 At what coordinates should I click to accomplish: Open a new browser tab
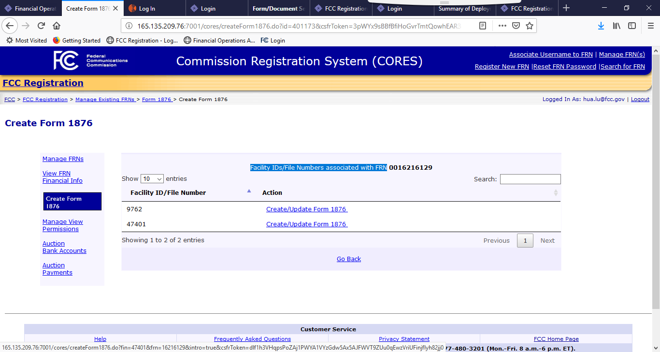click(x=567, y=8)
